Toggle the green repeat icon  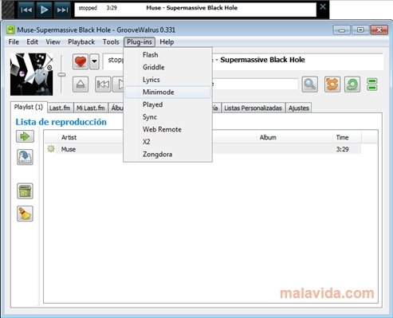coord(352,84)
